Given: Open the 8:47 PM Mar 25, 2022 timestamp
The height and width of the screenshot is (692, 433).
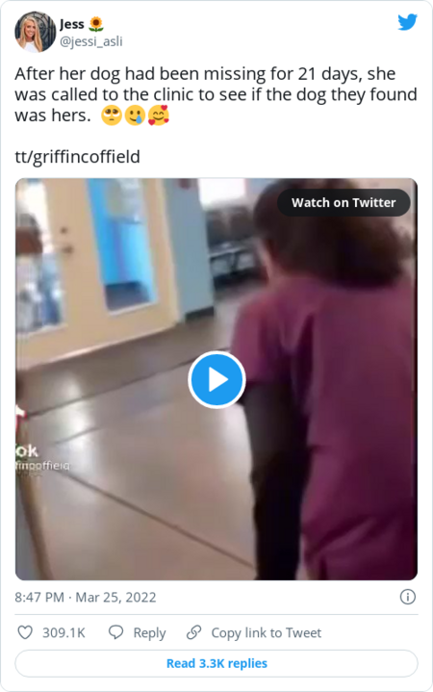Looking at the screenshot, I should click(86, 597).
